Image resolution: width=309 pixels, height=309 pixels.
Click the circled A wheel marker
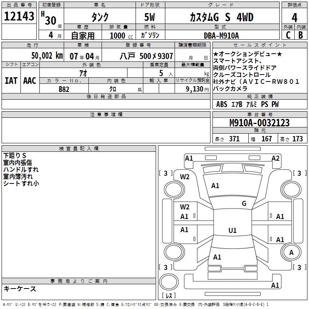(x=292, y=252)
